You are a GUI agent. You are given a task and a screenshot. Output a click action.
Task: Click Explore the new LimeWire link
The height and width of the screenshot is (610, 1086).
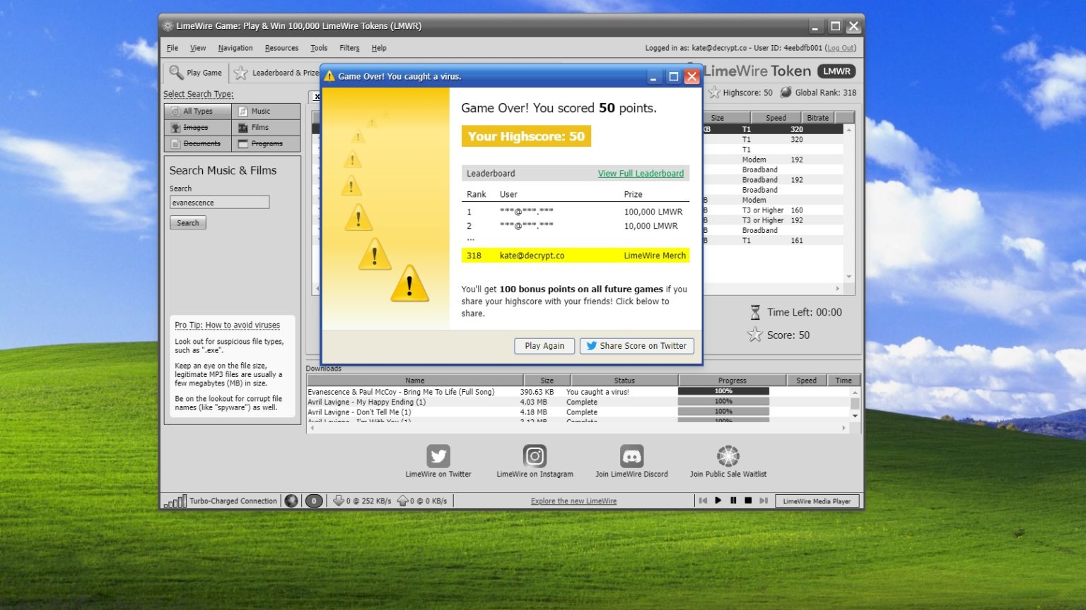click(x=573, y=501)
